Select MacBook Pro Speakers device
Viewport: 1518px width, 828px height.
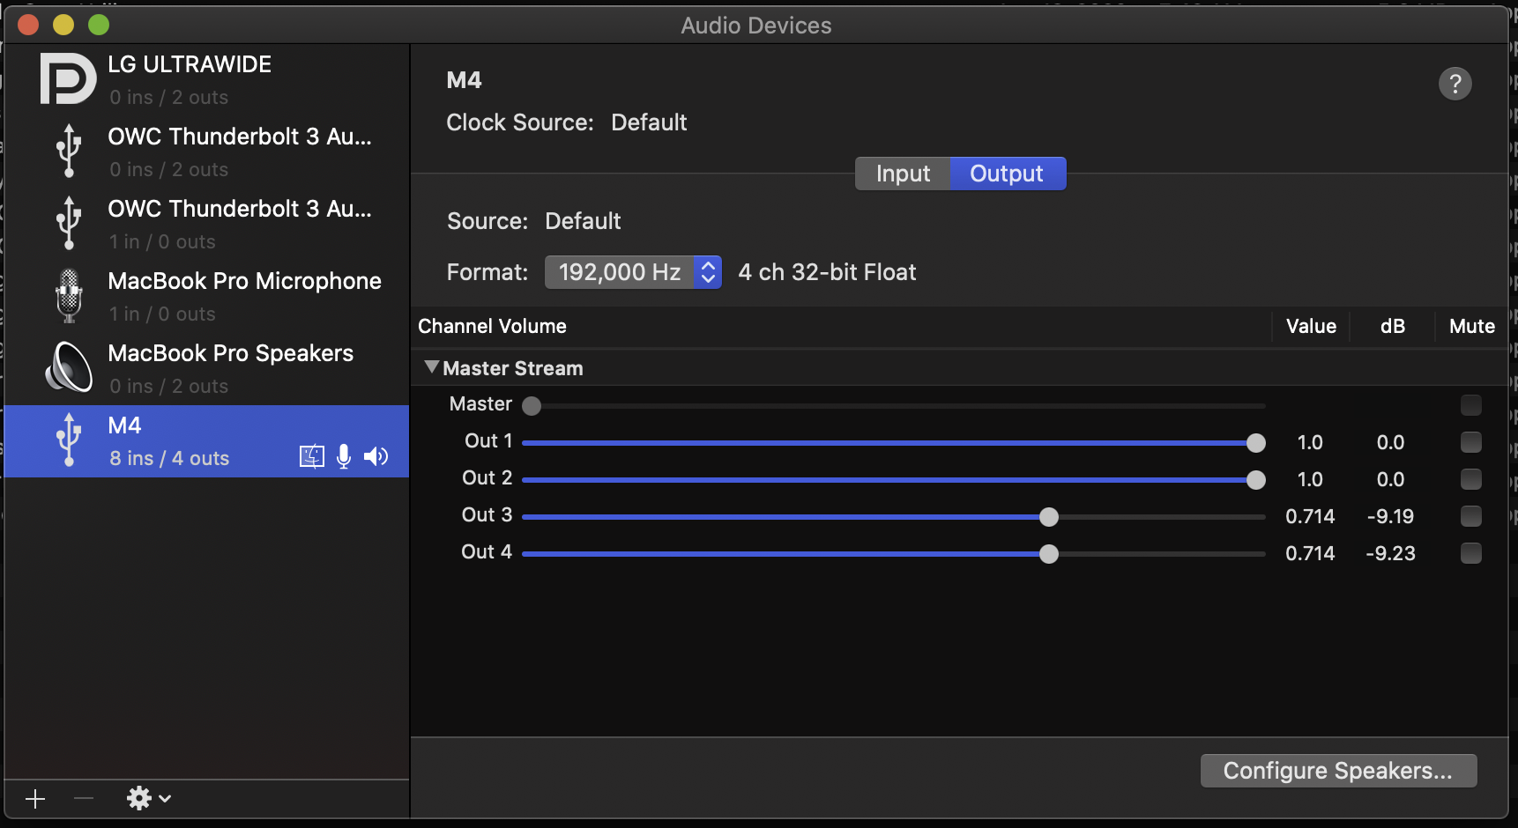[x=206, y=369]
